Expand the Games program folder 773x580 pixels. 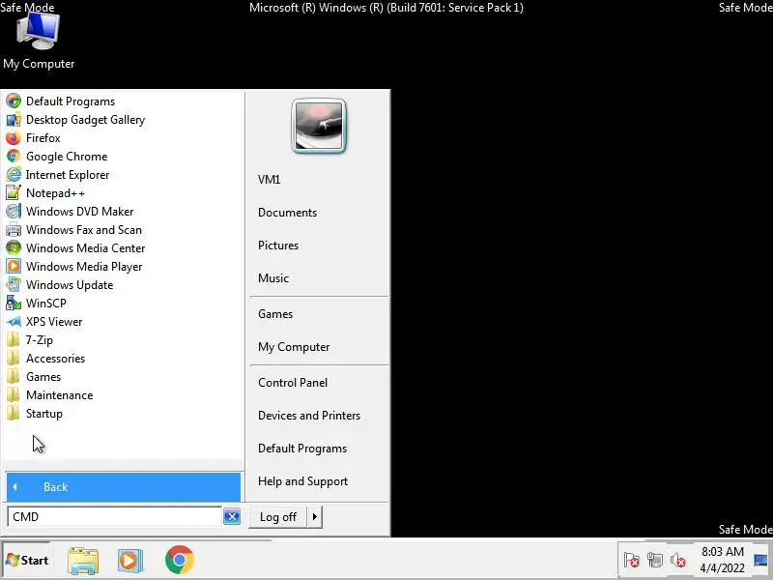[34, 377]
